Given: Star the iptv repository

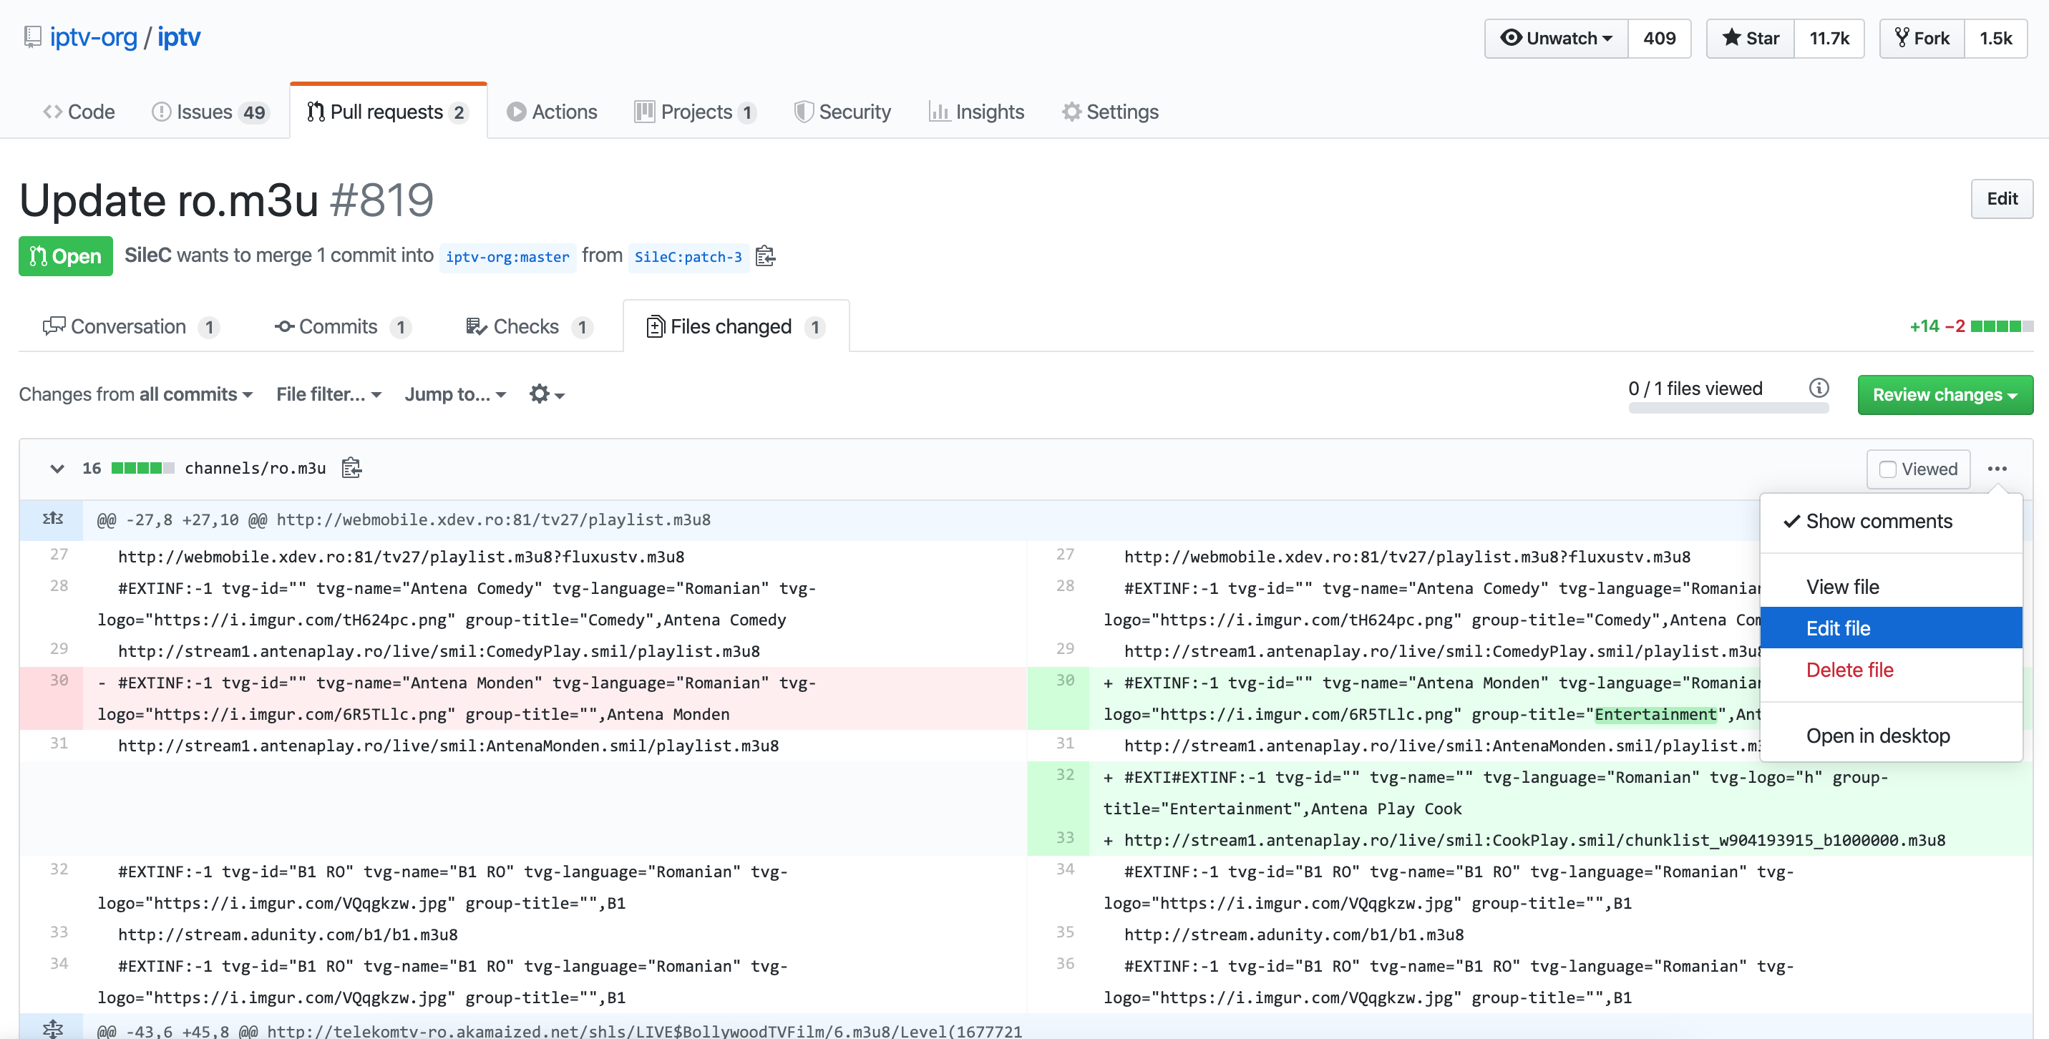Looking at the screenshot, I should [x=1749, y=37].
